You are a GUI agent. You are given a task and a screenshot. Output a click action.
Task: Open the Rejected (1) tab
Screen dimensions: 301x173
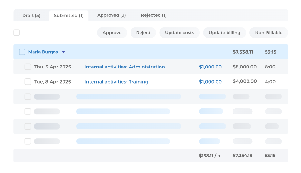click(x=154, y=15)
